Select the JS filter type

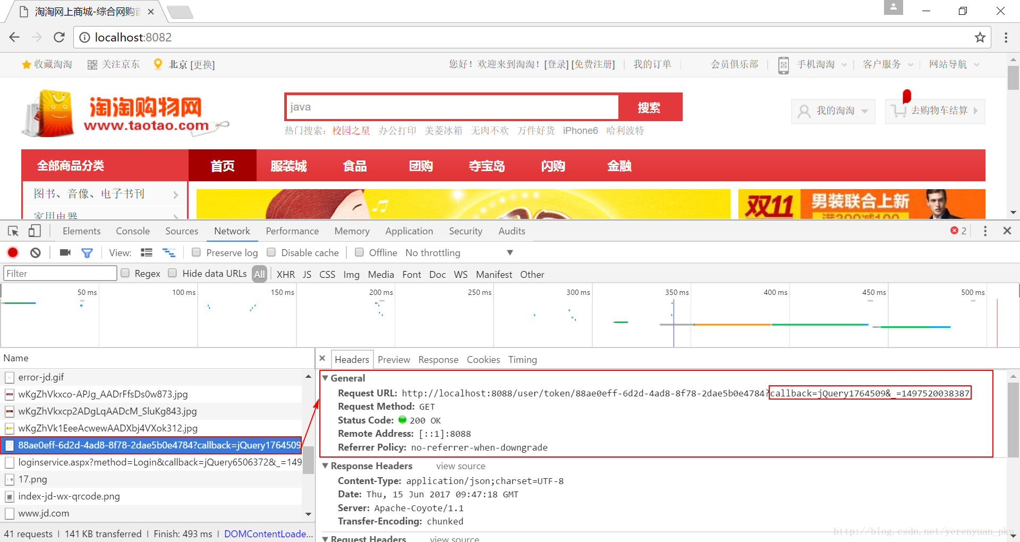(307, 274)
